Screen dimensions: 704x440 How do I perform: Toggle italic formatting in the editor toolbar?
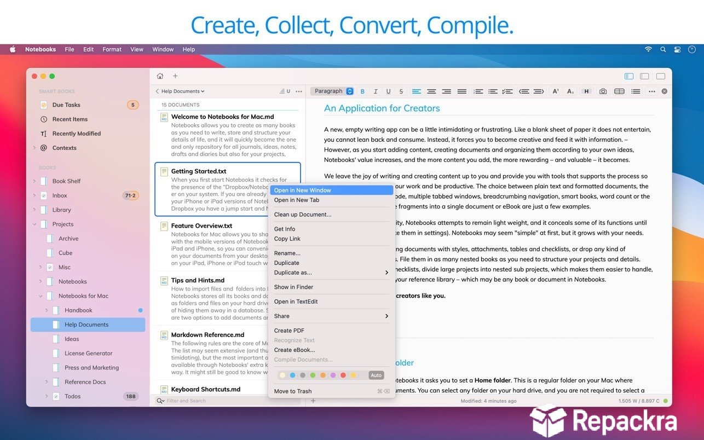tap(376, 91)
